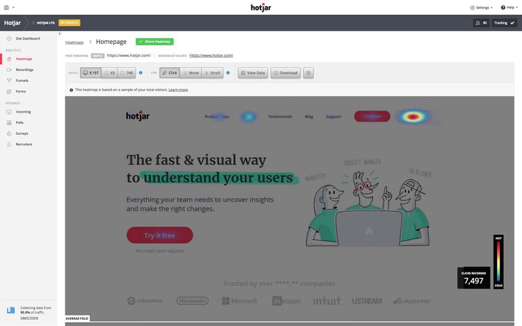Click the Site Dashboard gauge icon
Screen dimensions: 522x326
(x=9, y=38)
